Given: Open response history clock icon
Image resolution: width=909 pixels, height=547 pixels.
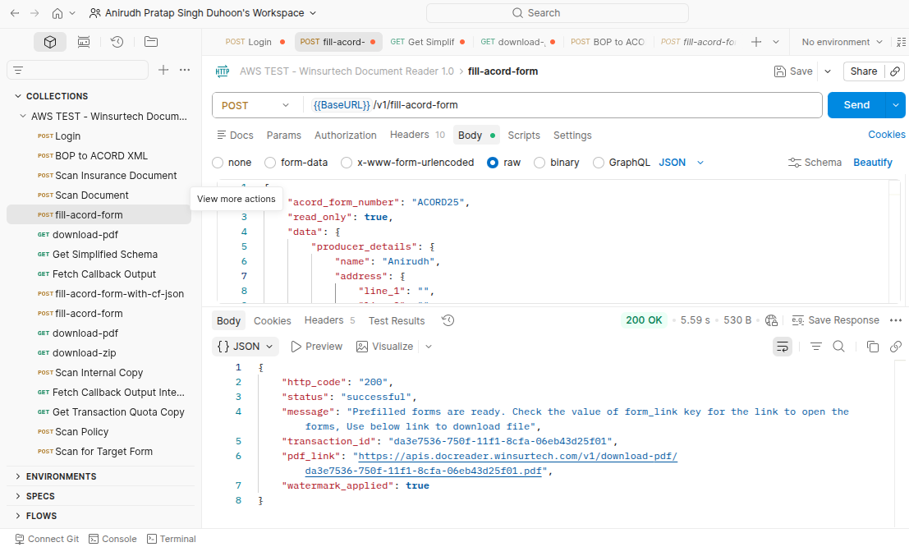Looking at the screenshot, I should click(x=448, y=320).
